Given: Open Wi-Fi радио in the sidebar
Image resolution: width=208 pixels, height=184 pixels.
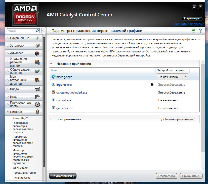Looking at the screenshot, I should point(20,168).
